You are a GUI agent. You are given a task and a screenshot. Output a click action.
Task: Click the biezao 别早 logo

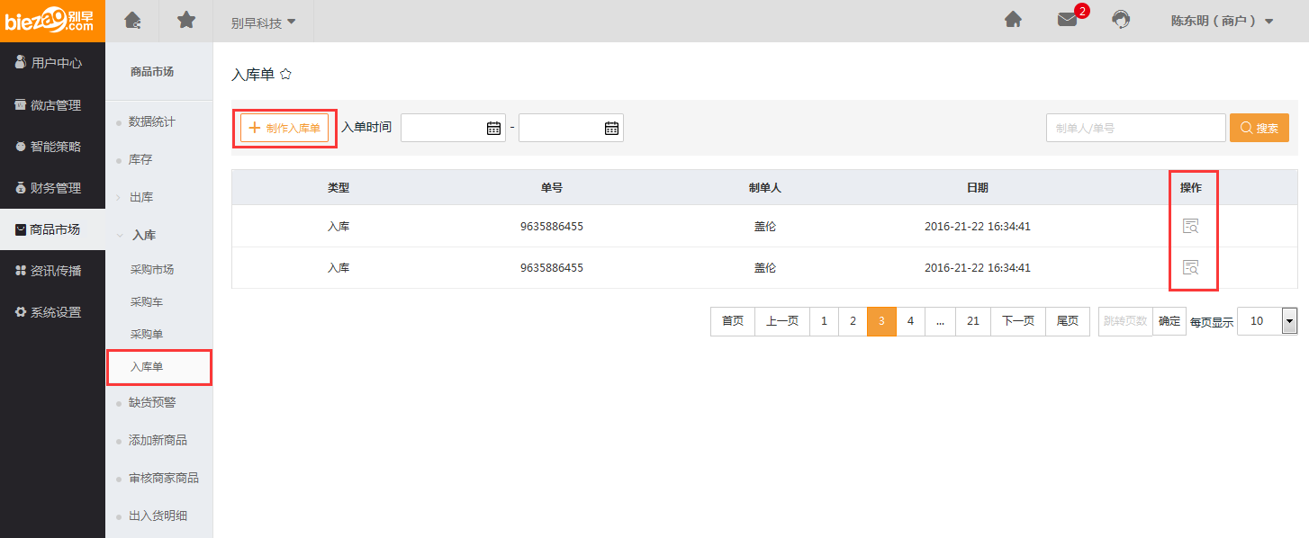click(x=52, y=21)
